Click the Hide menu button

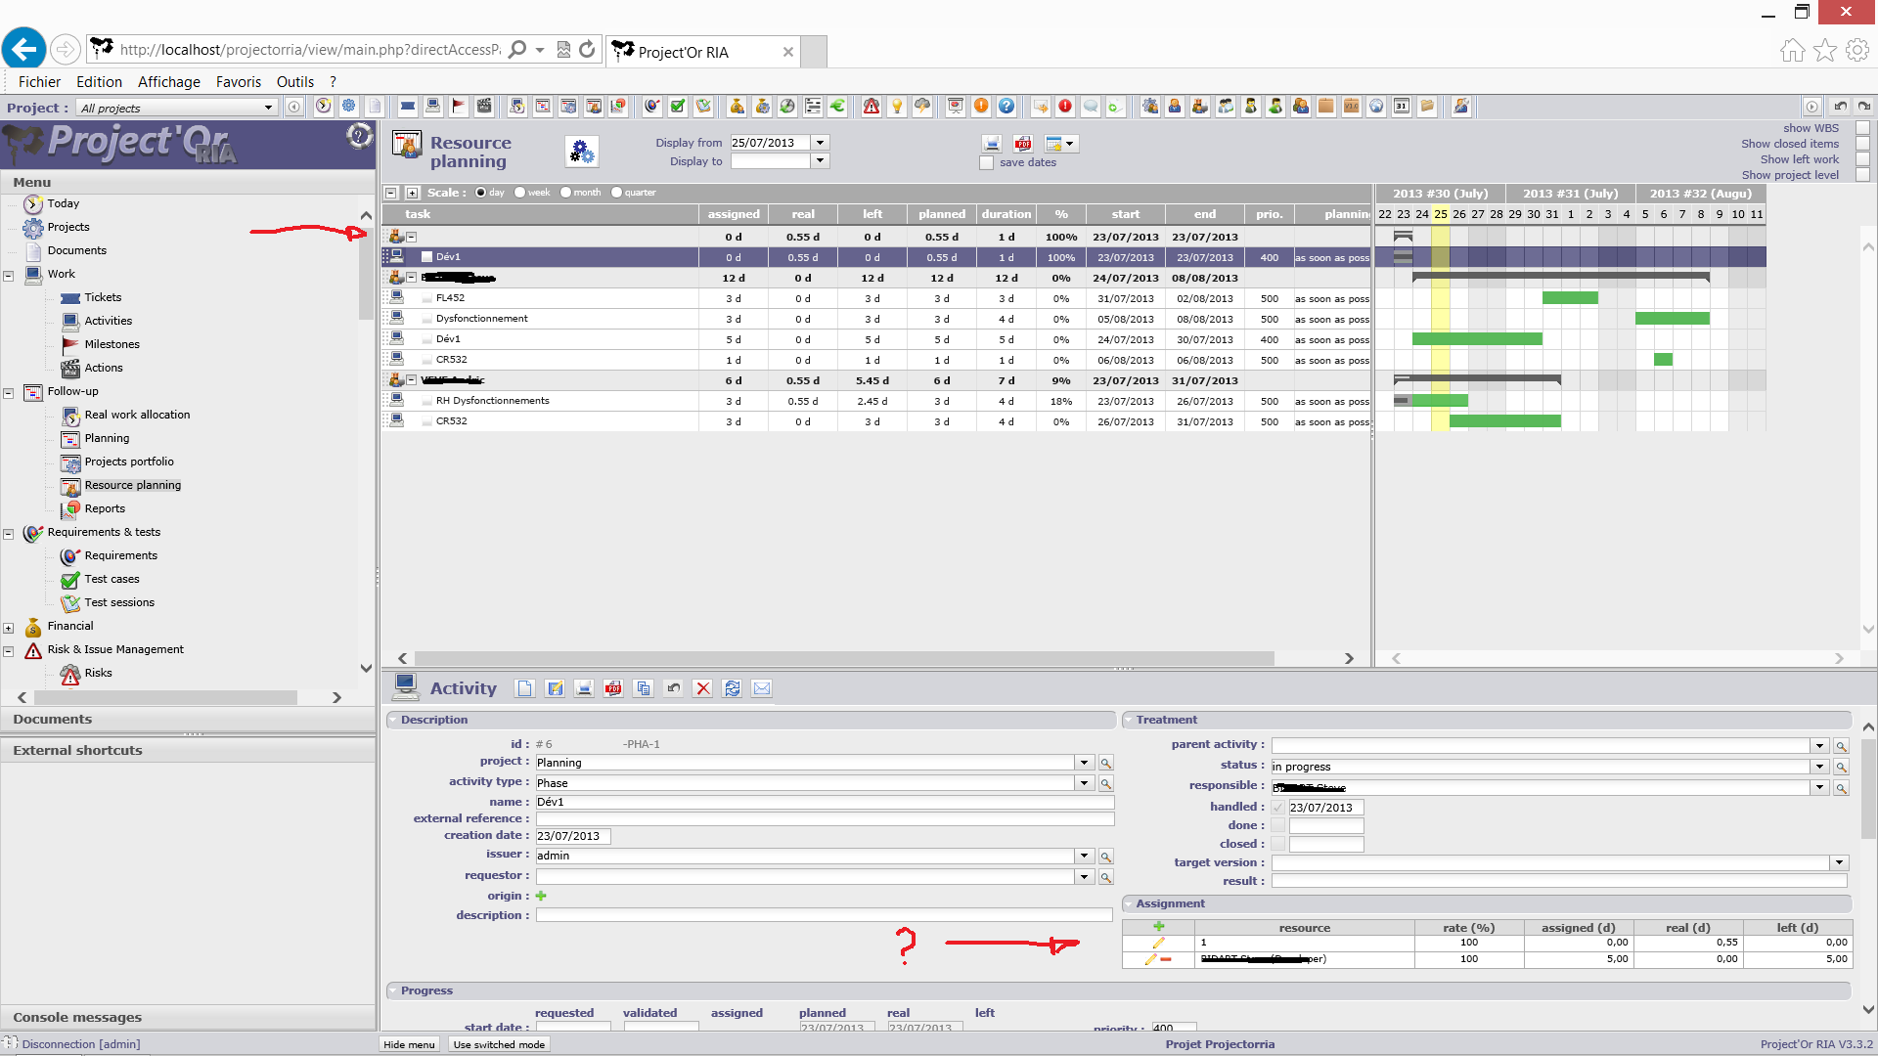tap(409, 1044)
